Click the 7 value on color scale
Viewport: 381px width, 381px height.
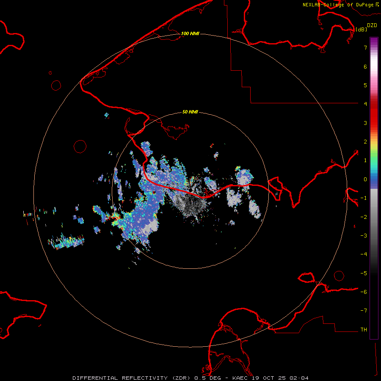365,47
